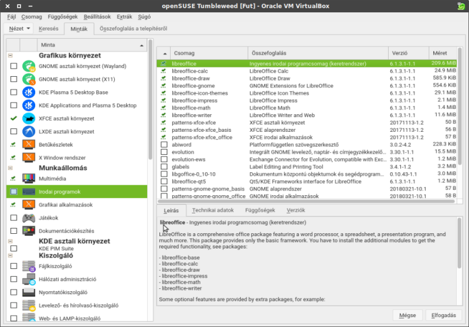469x327 pixels.
Task: Click the status icon of patterns-xfce-xfce_office
Action: click(x=164, y=137)
